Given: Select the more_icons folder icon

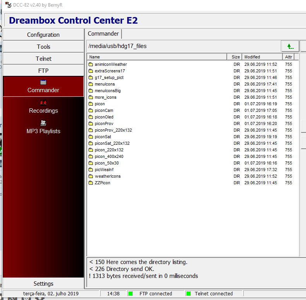Looking at the screenshot, I should (x=91, y=97).
